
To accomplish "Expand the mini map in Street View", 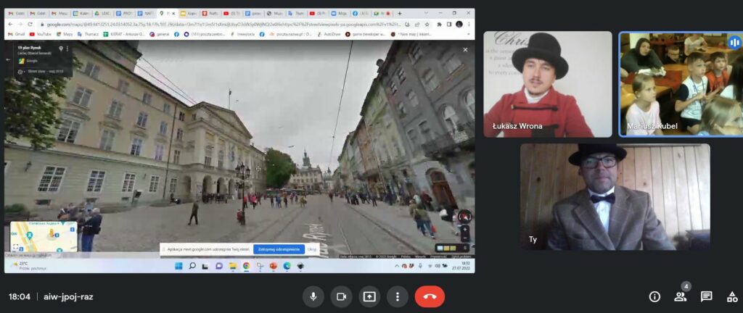I will pyautogui.click(x=16, y=247).
